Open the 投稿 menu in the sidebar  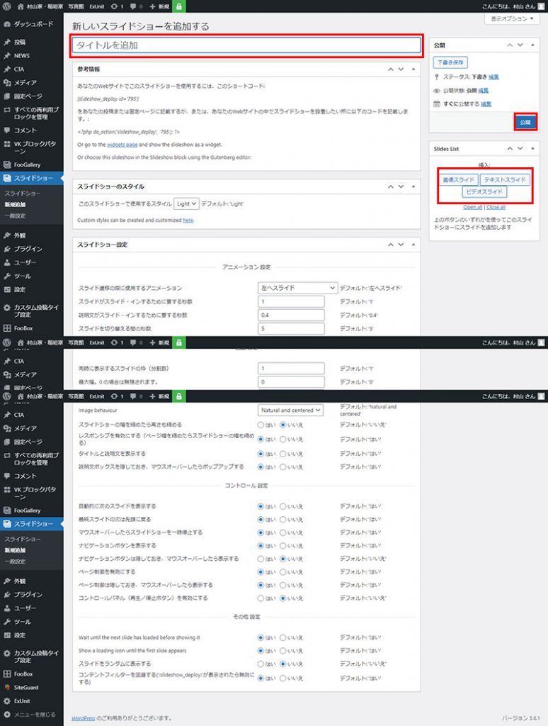pyautogui.click(x=21, y=42)
